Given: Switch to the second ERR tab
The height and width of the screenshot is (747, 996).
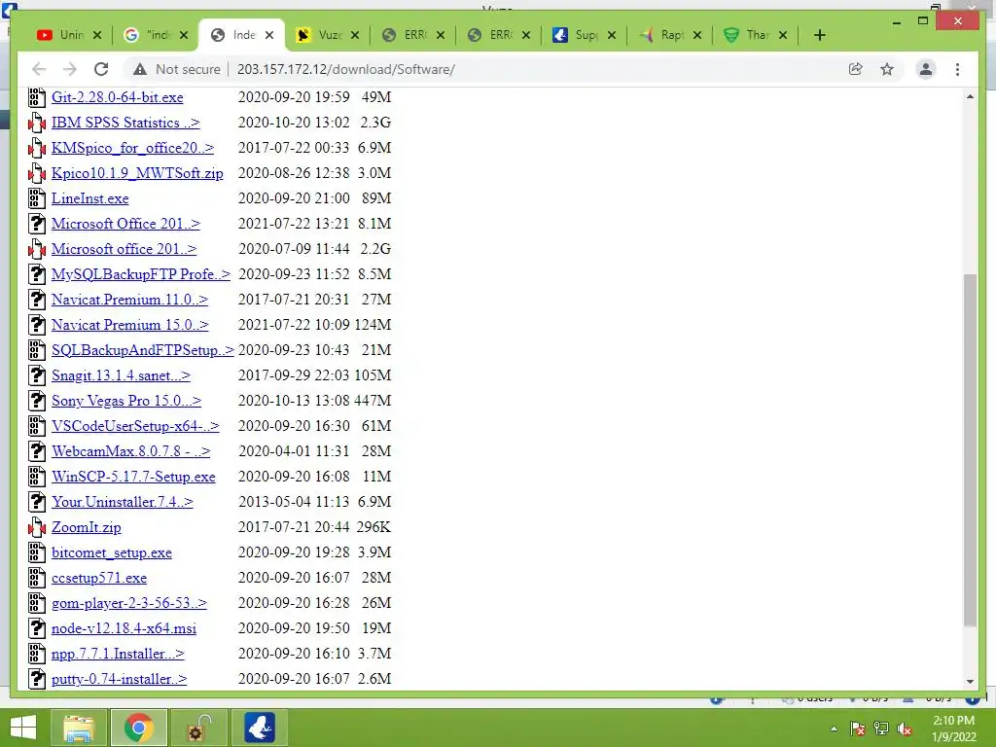Looking at the screenshot, I should pyautogui.click(x=490, y=35).
